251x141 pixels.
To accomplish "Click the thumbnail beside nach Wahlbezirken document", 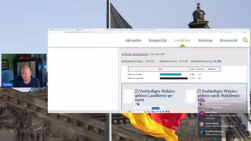I will pos(191,96).
